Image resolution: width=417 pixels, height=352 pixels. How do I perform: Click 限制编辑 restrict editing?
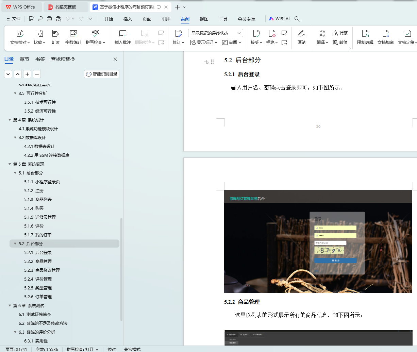(365, 37)
